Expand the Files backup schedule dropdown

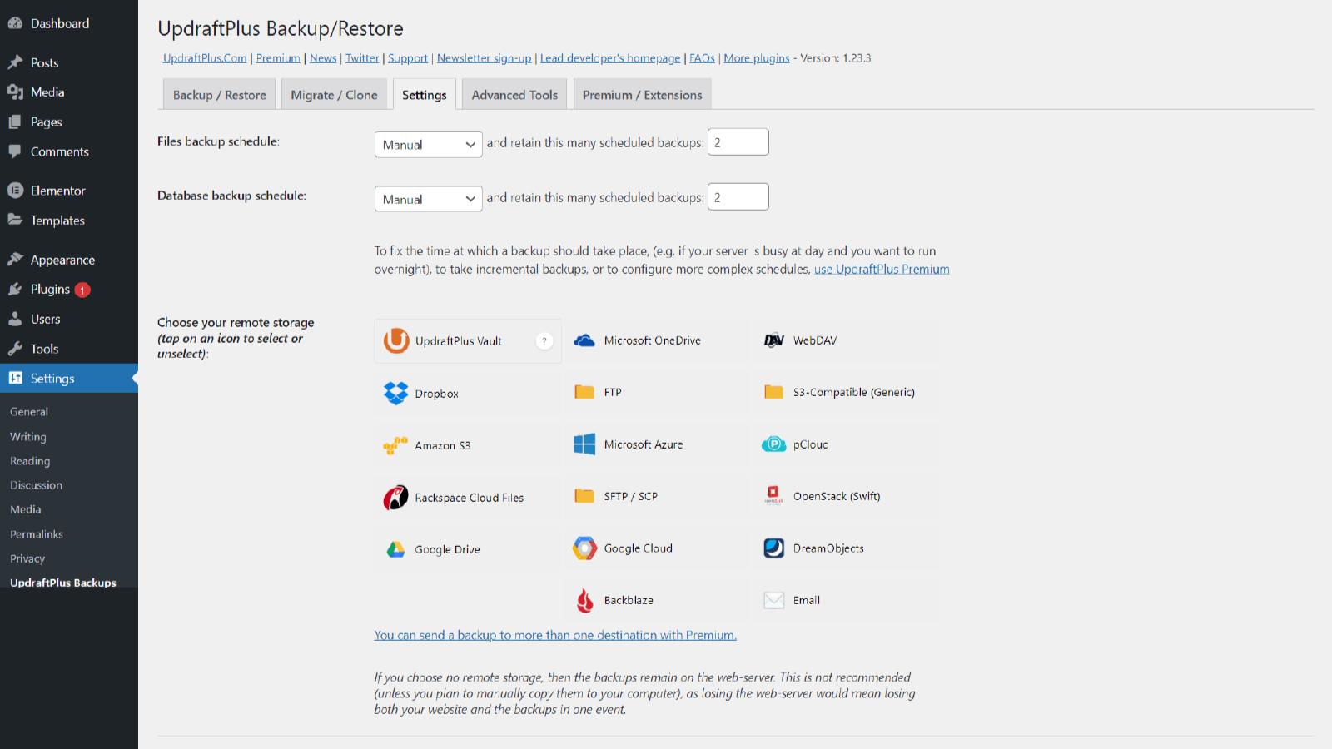(428, 145)
